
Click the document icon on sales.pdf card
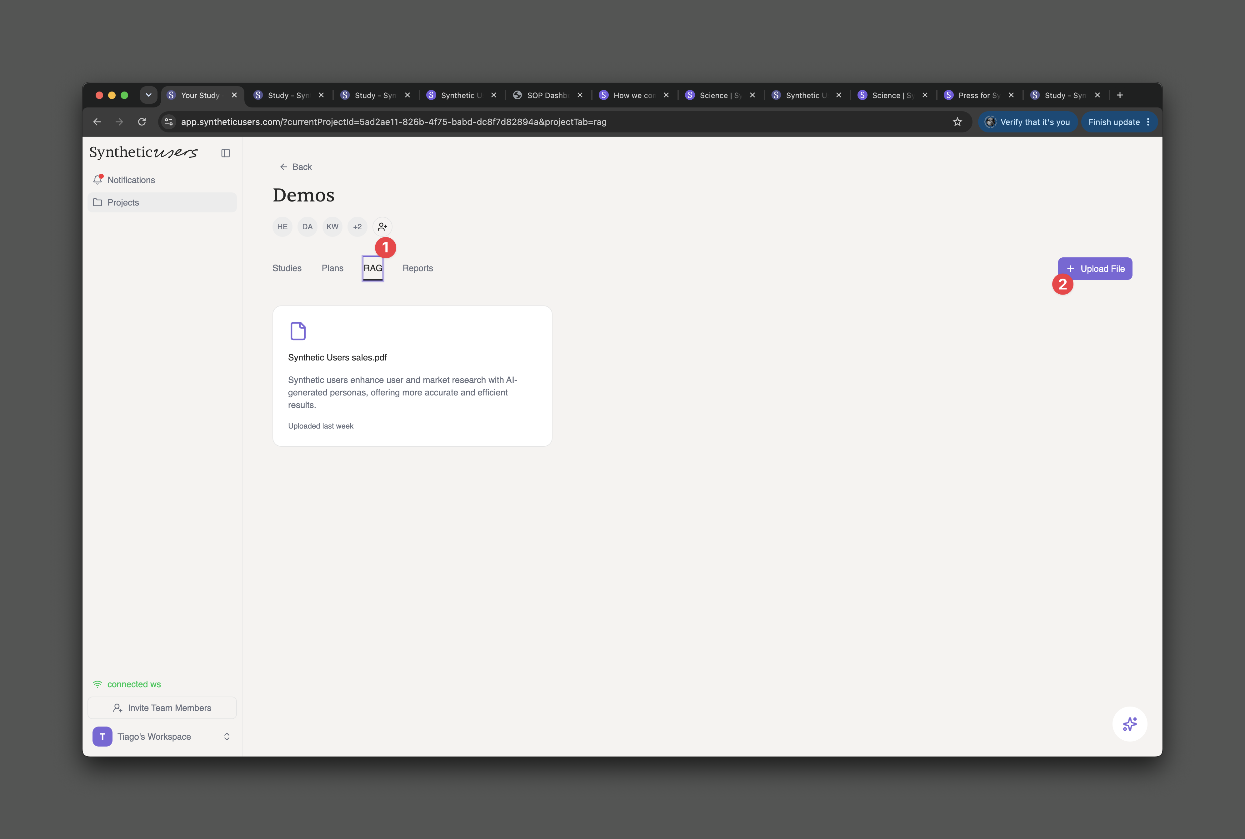(x=298, y=331)
